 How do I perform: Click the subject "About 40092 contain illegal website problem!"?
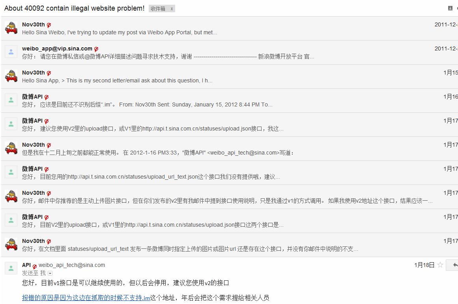coord(74,8)
